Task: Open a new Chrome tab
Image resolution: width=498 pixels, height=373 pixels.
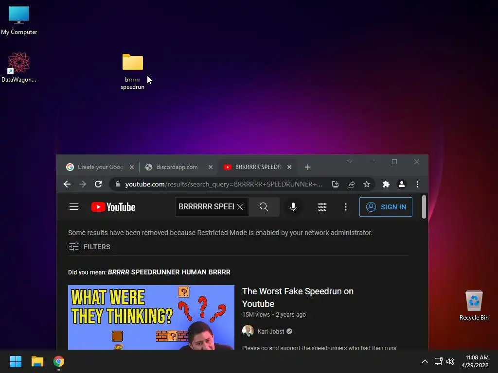Action: 308,167
